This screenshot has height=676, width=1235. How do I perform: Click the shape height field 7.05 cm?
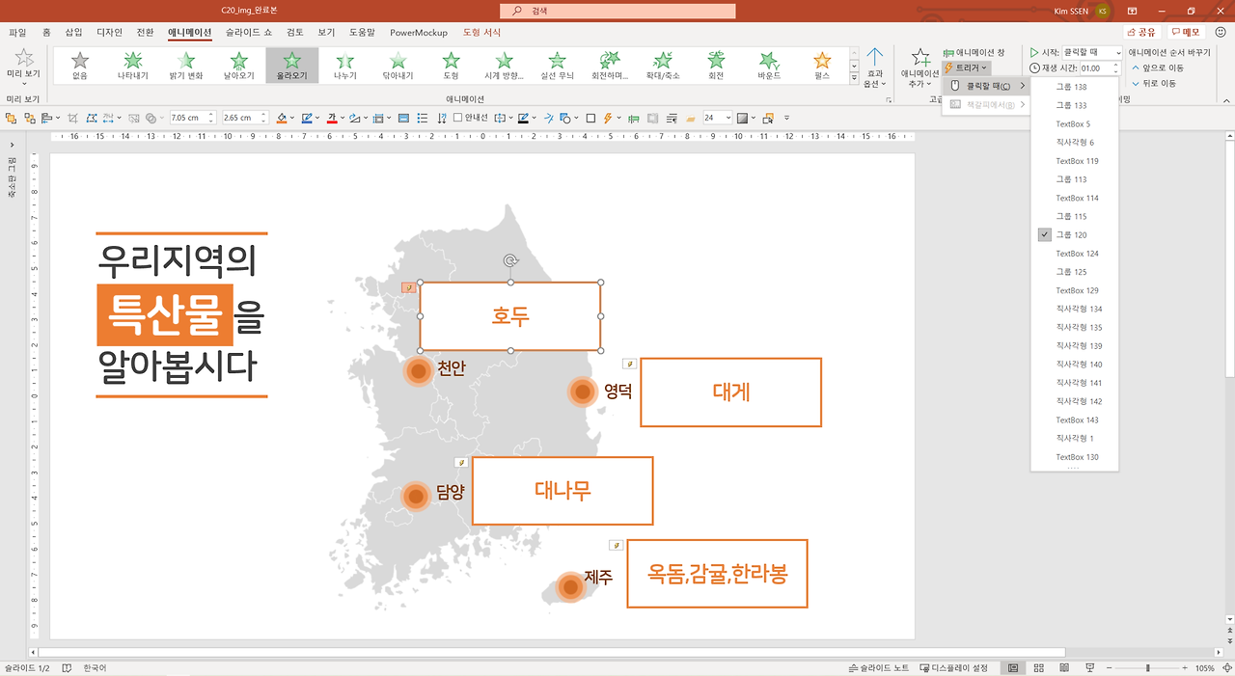point(192,118)
